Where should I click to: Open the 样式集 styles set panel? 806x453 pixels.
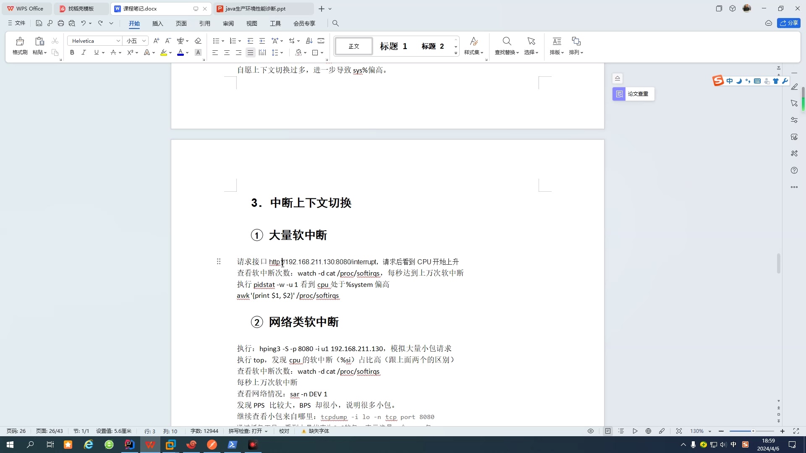tap(474, 46)
